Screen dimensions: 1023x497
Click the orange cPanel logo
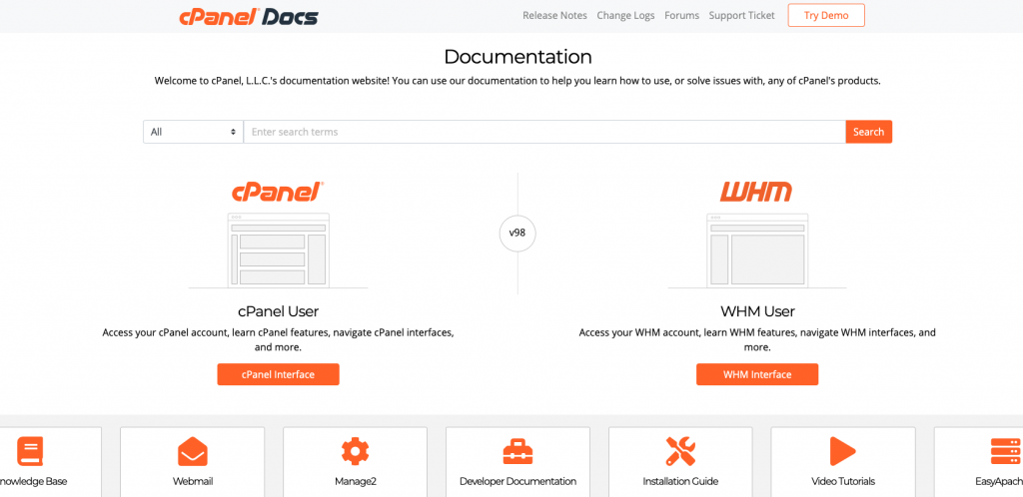click(x=278, y=192)
